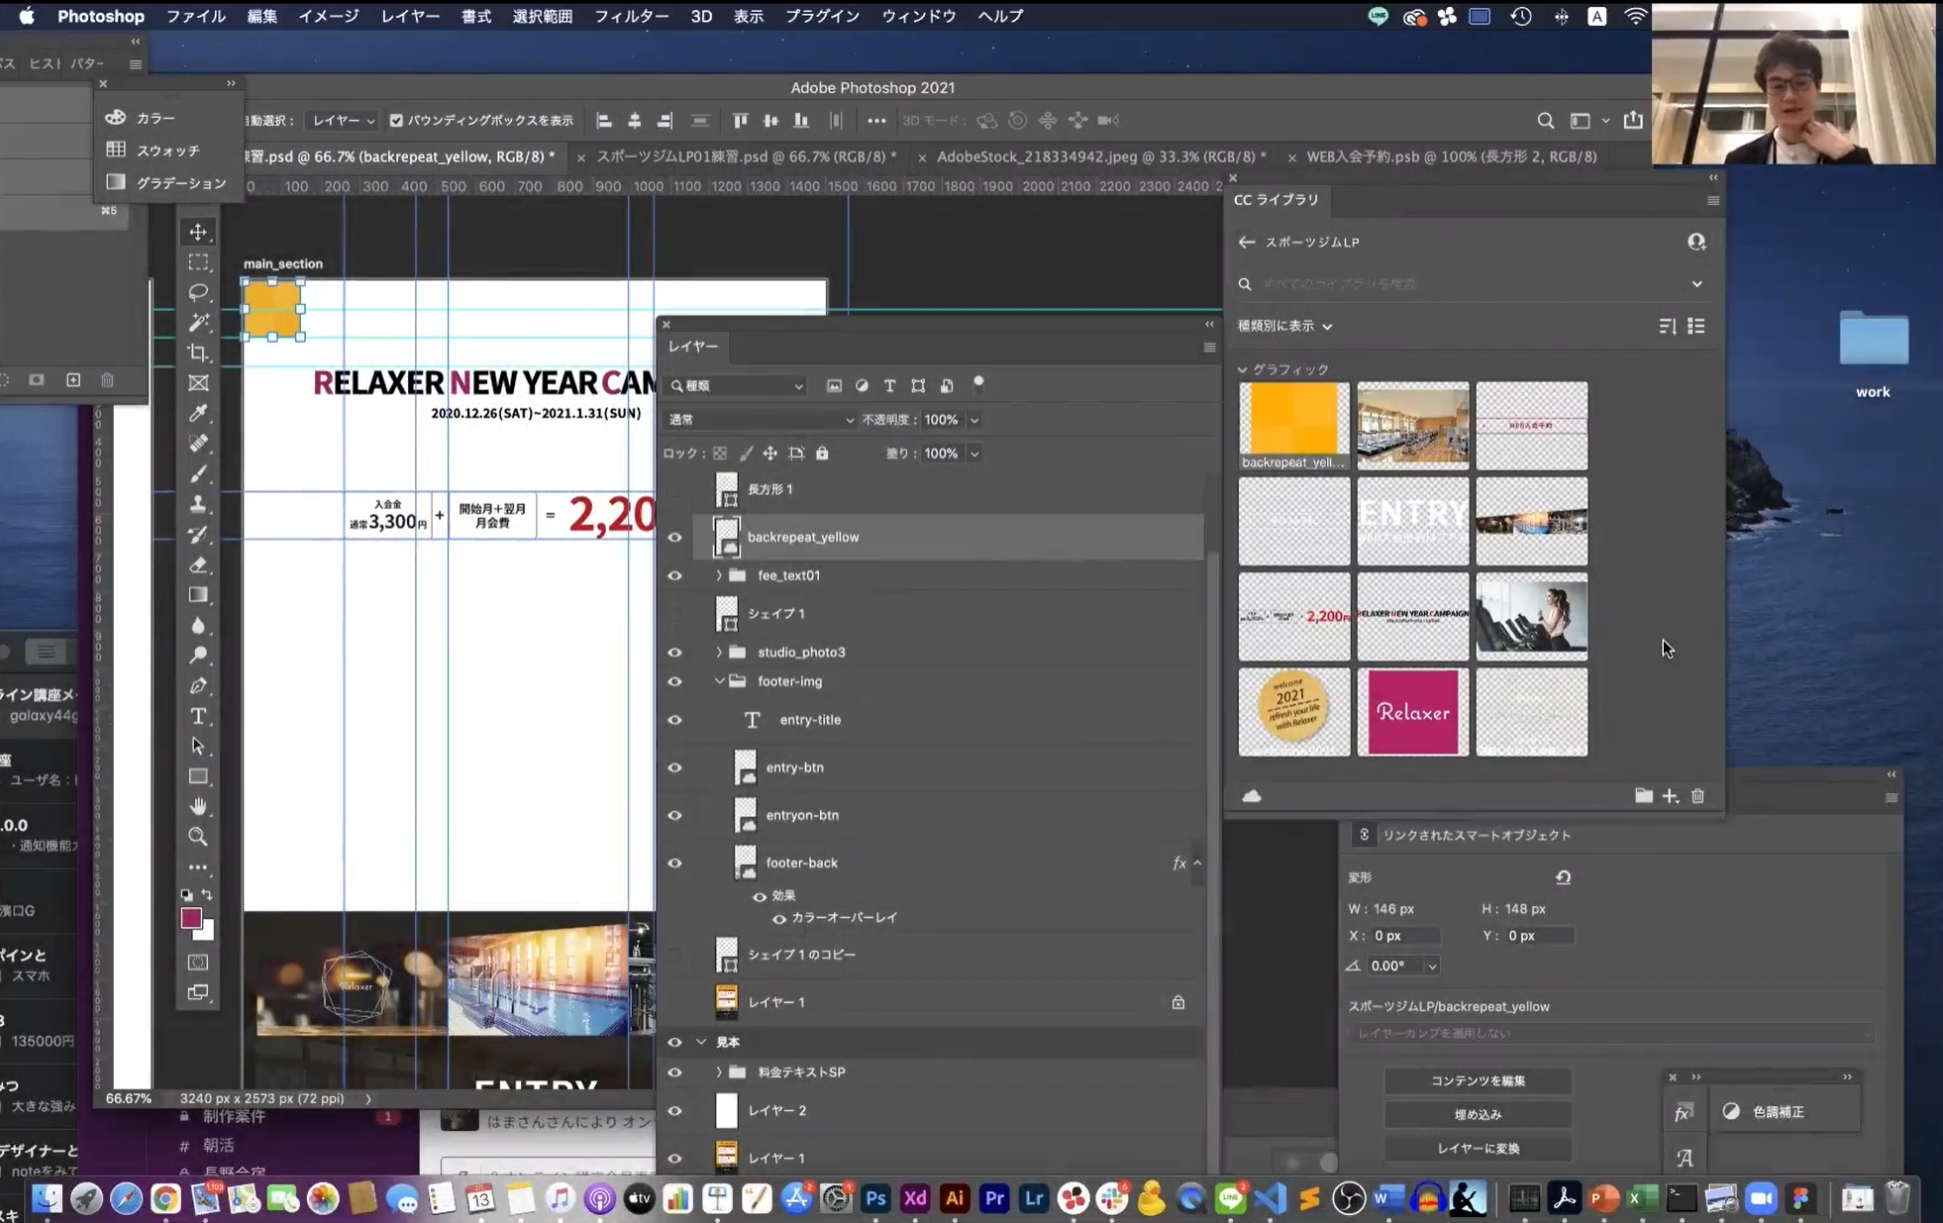Select the Eraser tool
The image size is (1943, 1223).
198,564
